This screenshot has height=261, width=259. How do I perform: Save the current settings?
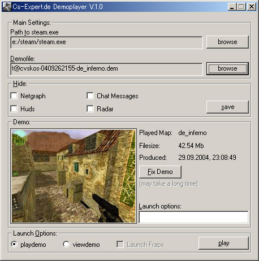coord(227,107)
